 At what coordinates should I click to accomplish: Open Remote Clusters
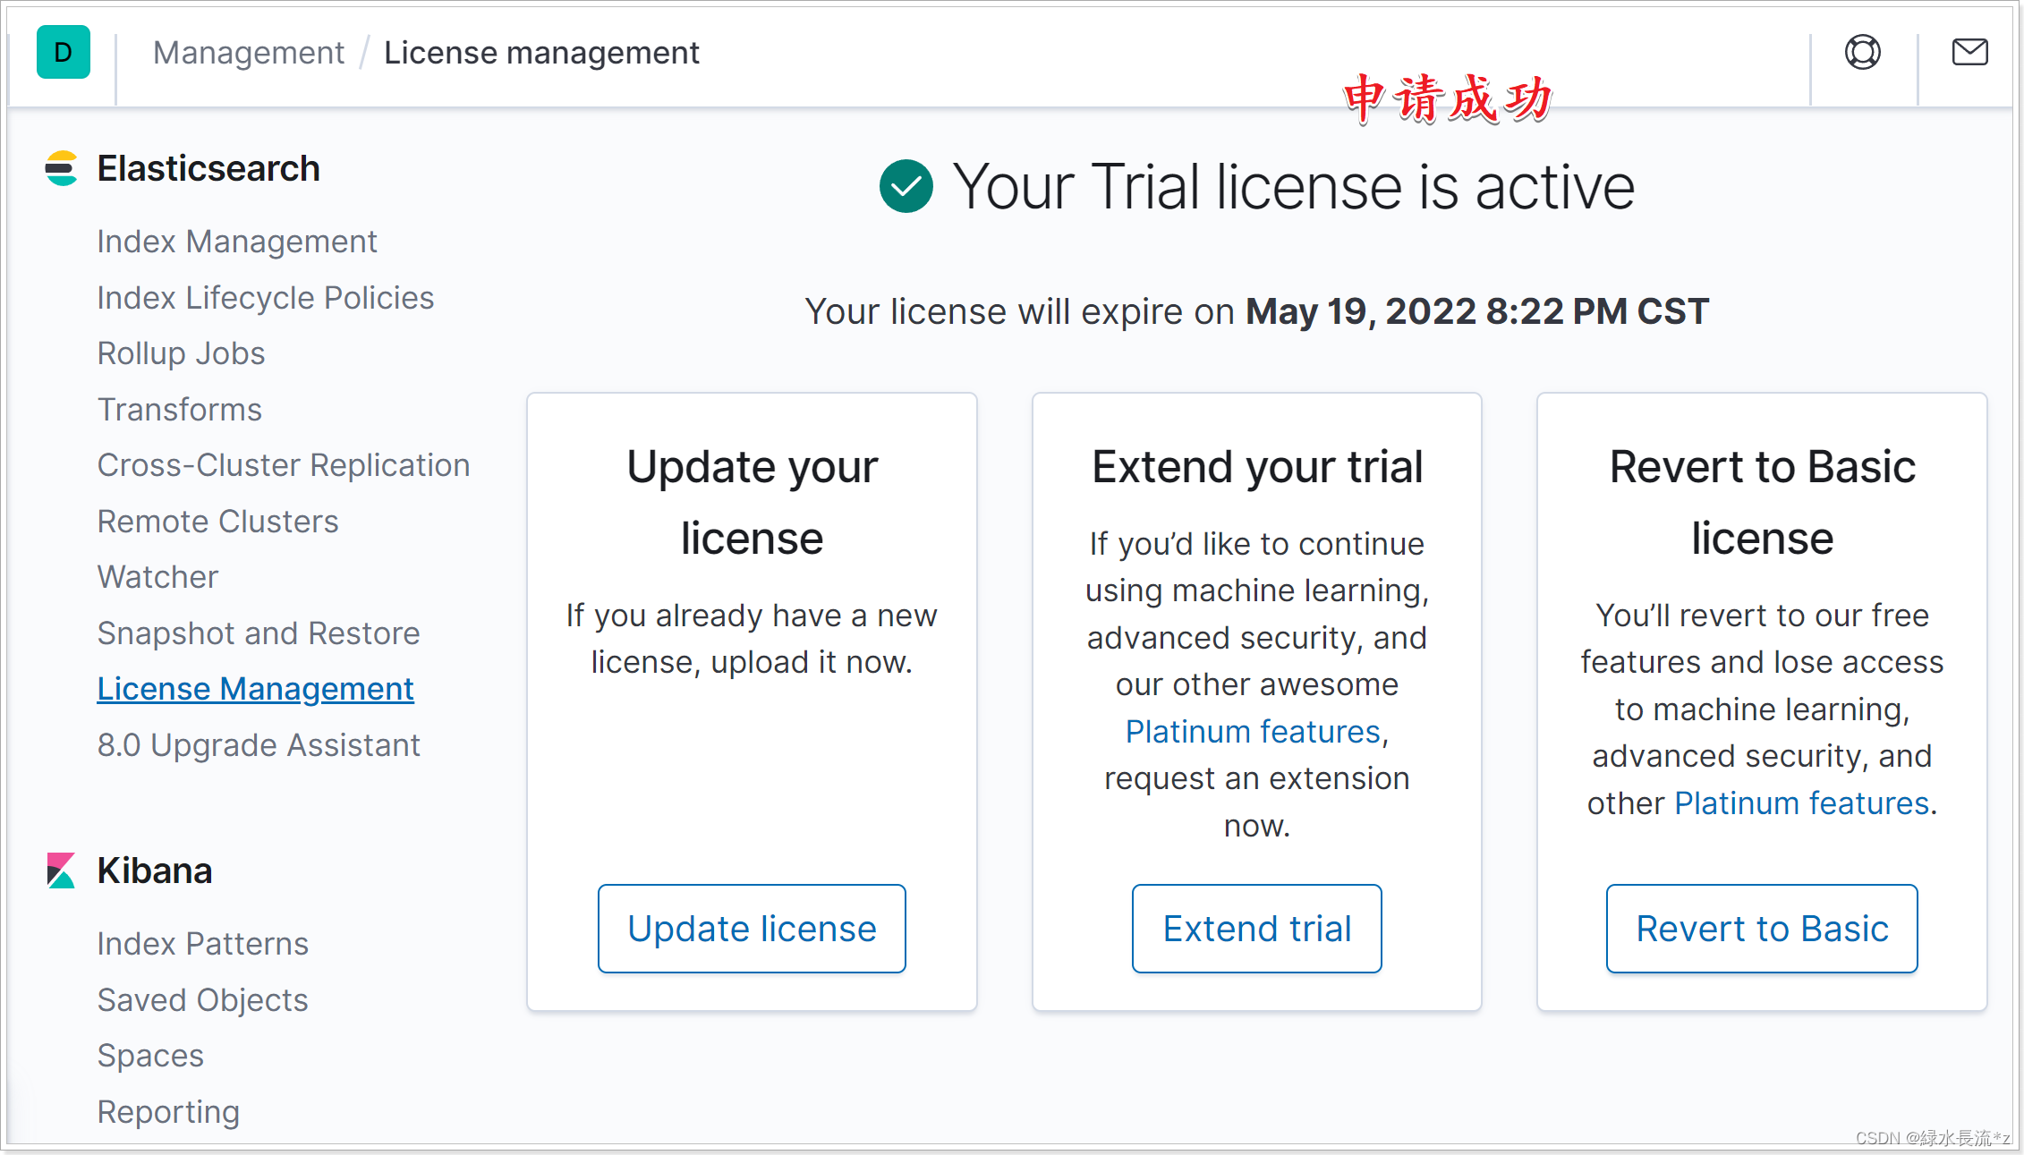(x=217, y=522)
